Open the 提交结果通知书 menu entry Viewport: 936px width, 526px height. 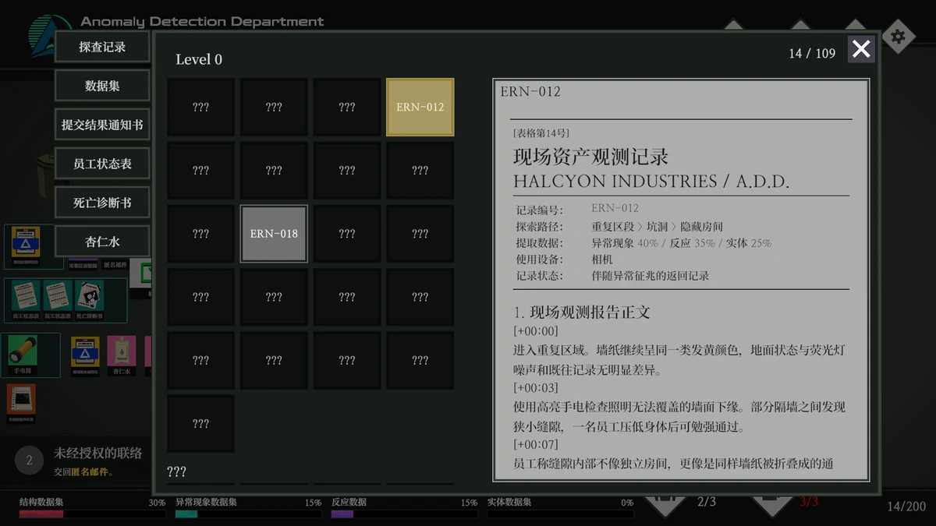click(102, 125)
